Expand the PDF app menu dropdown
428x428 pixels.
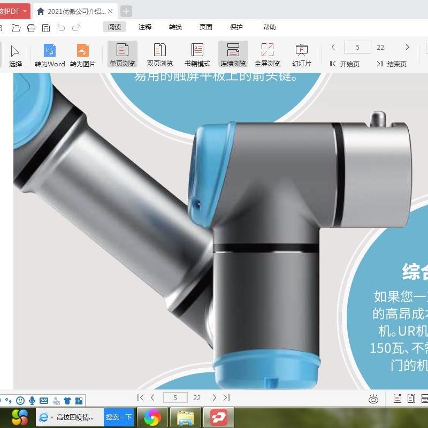(25, 11)
